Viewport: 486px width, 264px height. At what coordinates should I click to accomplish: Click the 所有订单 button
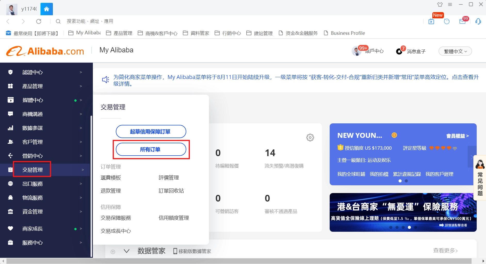point(151,149)
